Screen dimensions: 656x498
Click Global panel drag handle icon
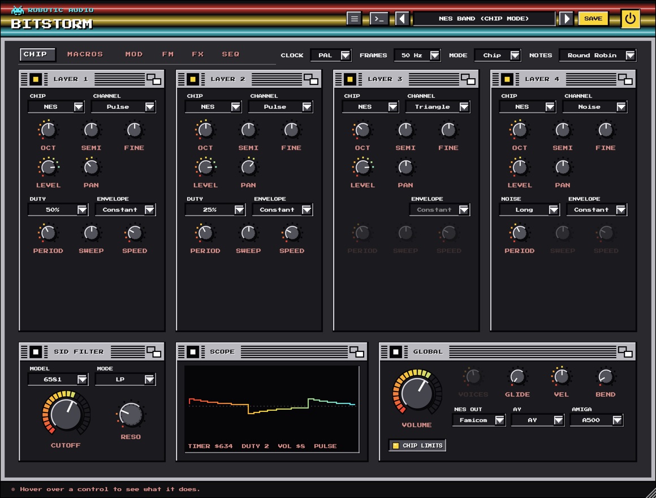384,352
